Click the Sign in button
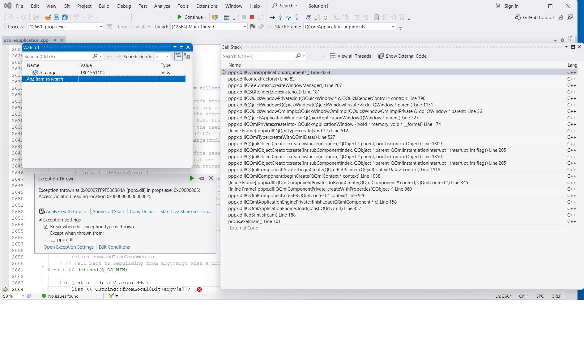The image size is (584, 347). (507, 6)
